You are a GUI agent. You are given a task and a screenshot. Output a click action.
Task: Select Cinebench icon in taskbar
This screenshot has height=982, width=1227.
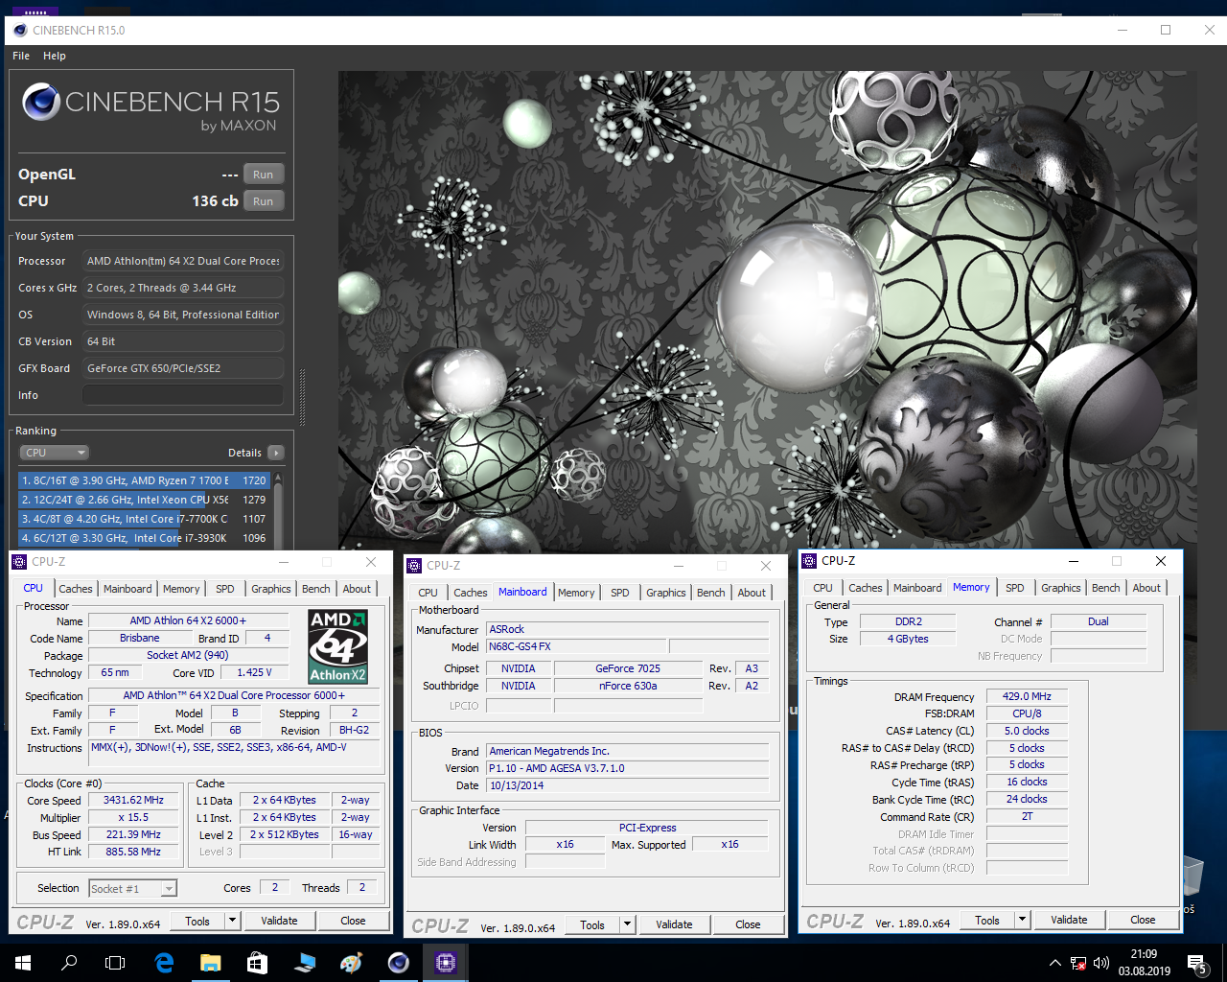tap(399, 963)
